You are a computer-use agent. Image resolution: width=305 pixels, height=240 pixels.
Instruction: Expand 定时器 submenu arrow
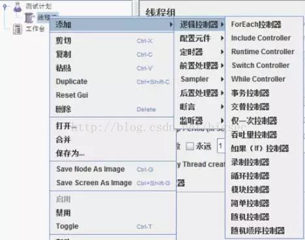pos(222,52)
